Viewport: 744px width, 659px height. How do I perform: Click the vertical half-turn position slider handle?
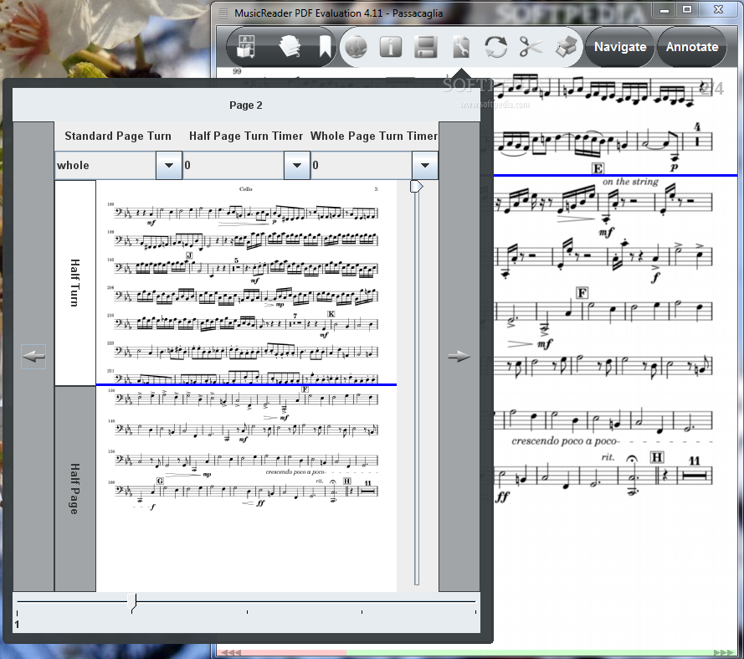coord(416,186)
